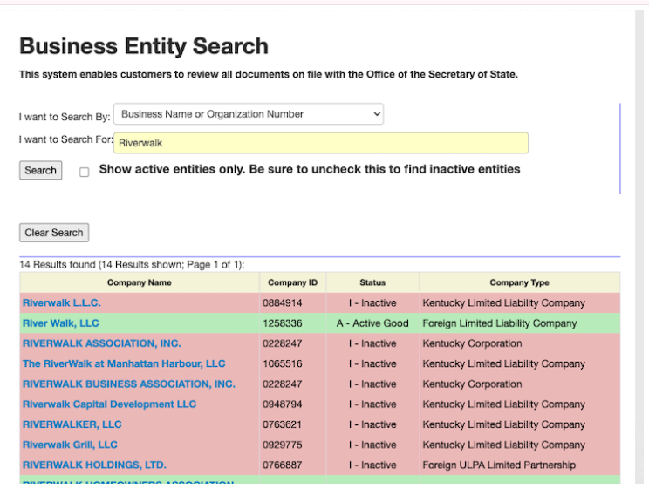Toggle Show active entities only checkbox

tap(85, 172)
